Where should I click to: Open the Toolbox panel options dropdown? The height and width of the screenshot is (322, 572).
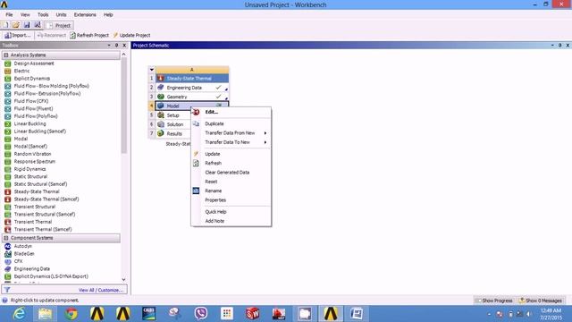(109, 46)
